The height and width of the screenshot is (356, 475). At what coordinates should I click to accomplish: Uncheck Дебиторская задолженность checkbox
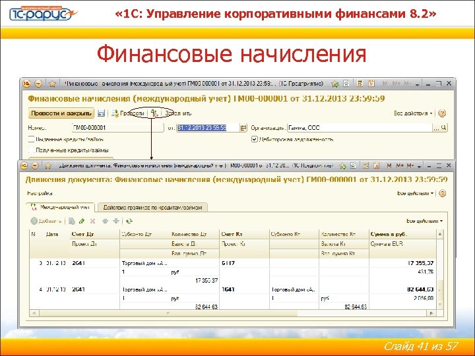(x=255, y=139)
